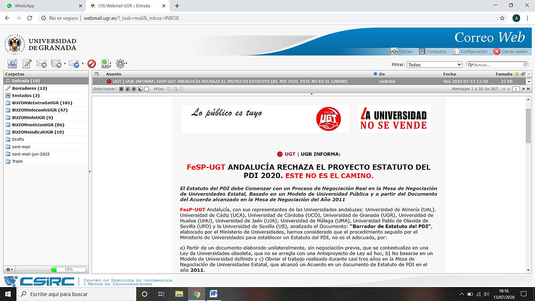
Task: Go to the Correo tab
Action: click(402, 51)
